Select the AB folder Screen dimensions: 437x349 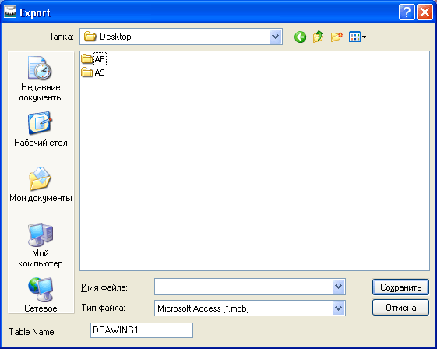coord(93,59)
